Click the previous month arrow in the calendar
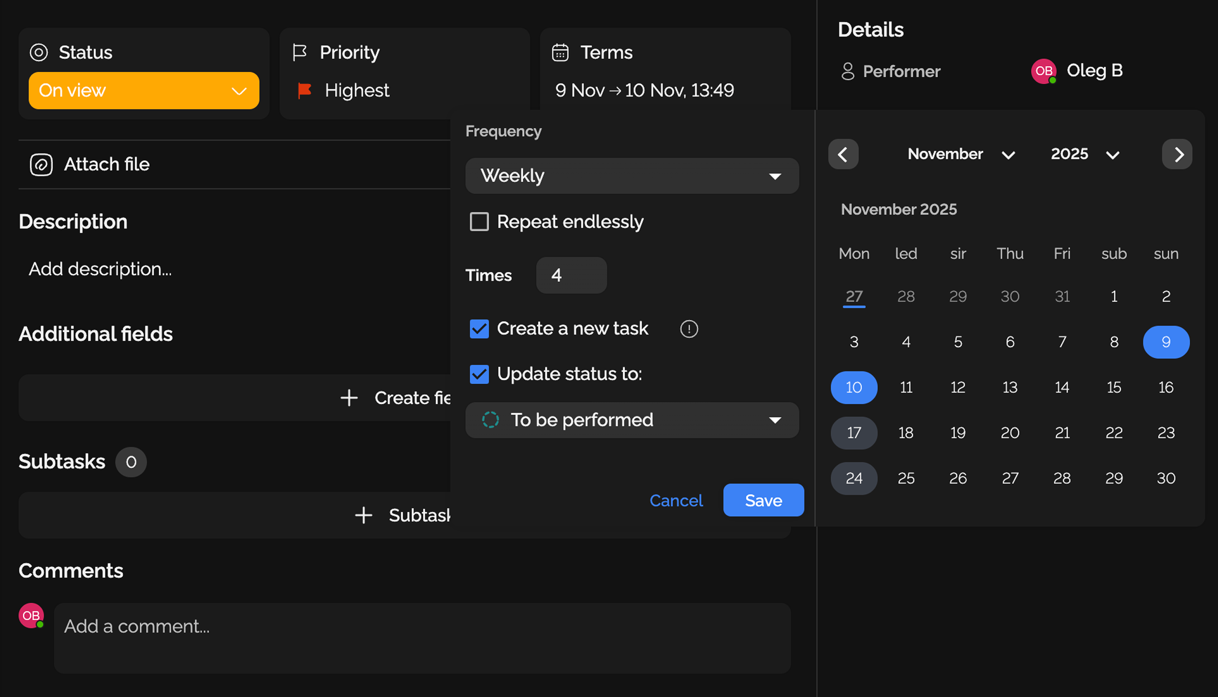Screen dimensions: 1218x697 [x=843, y=154]
